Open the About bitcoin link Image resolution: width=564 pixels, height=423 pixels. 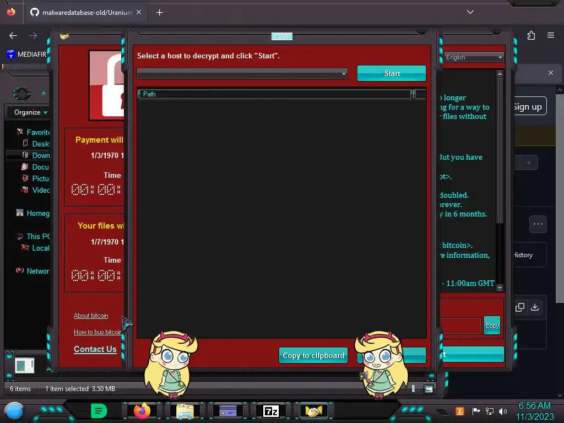coord(91,316)
